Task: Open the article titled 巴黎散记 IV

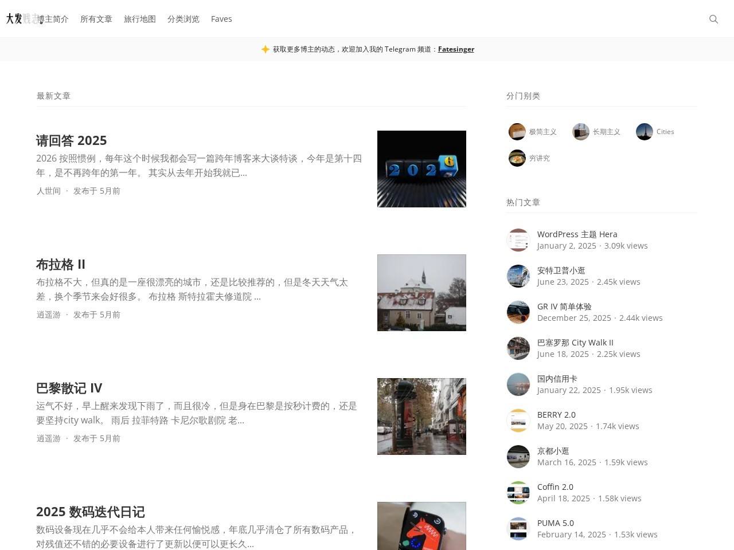Action: click(x=69, y=388)
